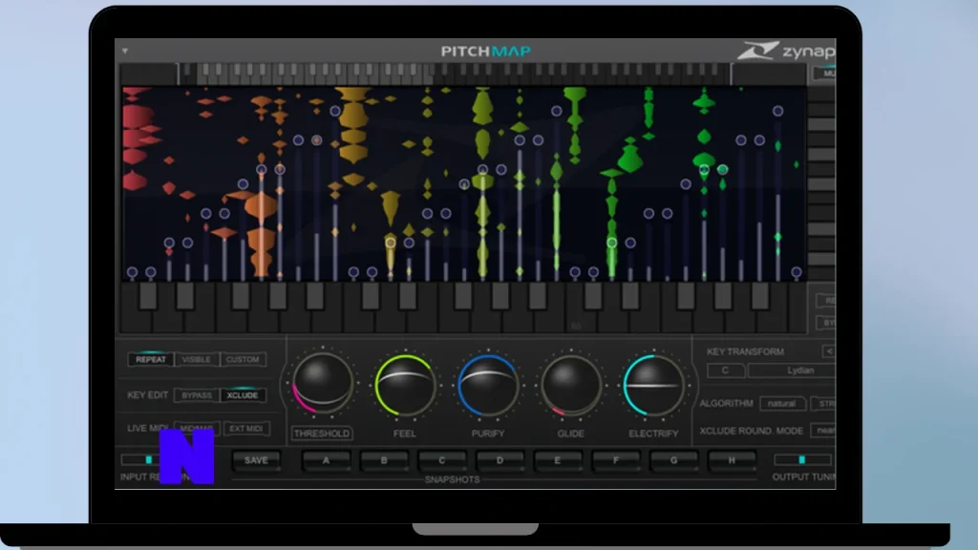Viewport: 978px width, 550px height.
Task: Click the THRESHOLD label button
Action: [x=322, y=434]
